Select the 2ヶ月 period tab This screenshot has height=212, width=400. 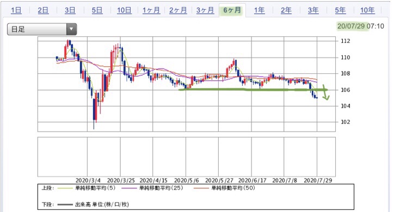click(178, 10)
